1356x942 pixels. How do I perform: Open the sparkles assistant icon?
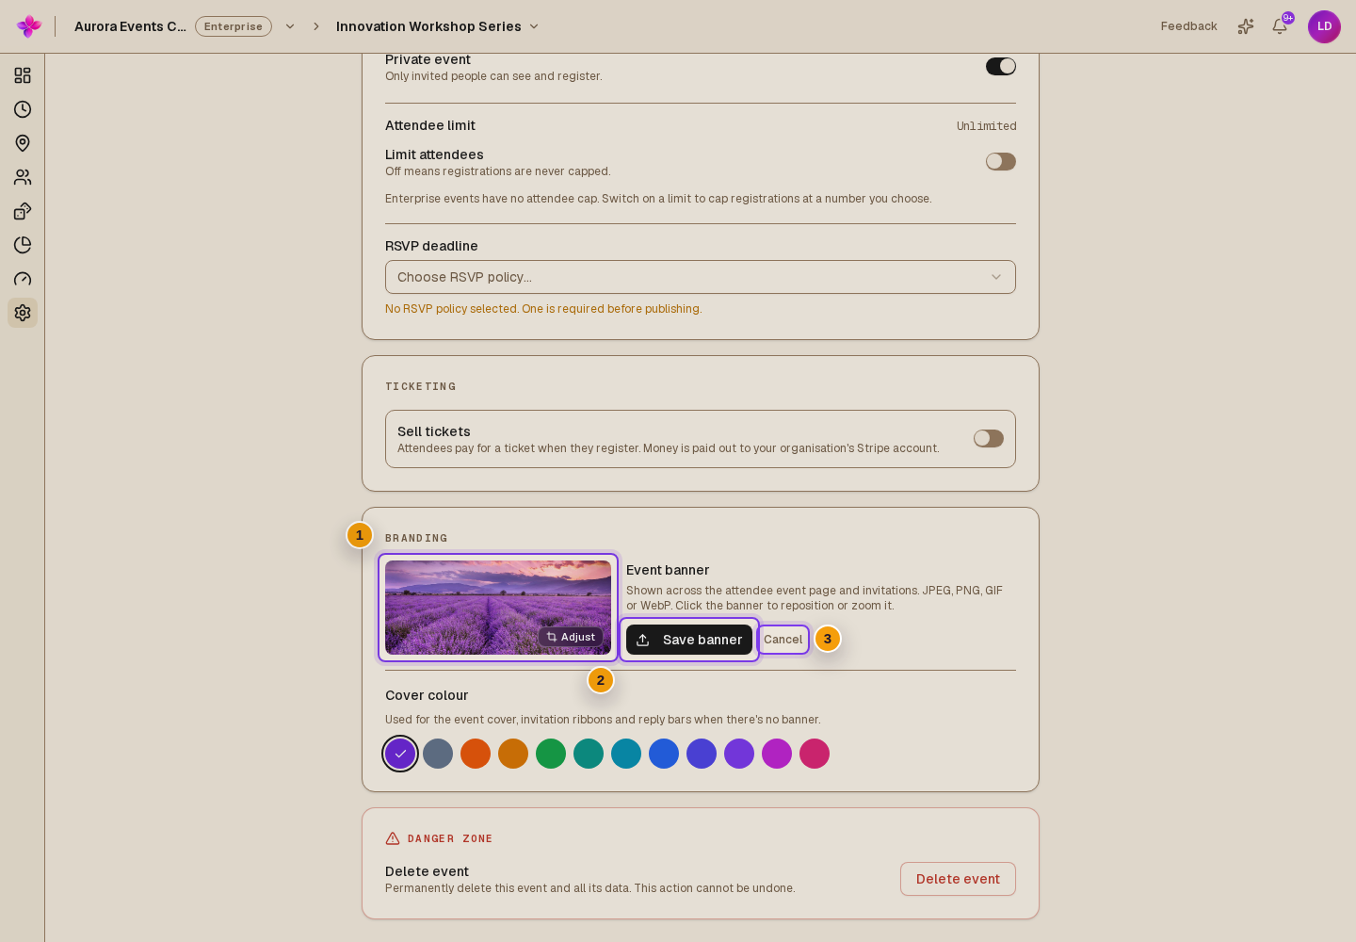click(x=1246, y=26)
